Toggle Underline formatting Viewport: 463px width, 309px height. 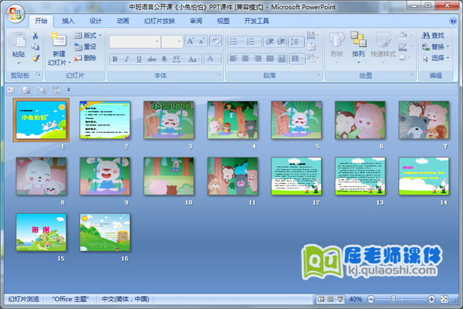click(139, 59)
